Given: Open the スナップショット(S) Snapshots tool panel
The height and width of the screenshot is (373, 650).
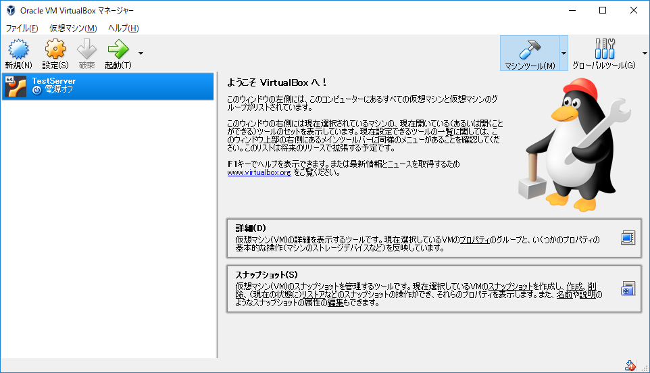Looking at the screenshot, I should 434,289.
